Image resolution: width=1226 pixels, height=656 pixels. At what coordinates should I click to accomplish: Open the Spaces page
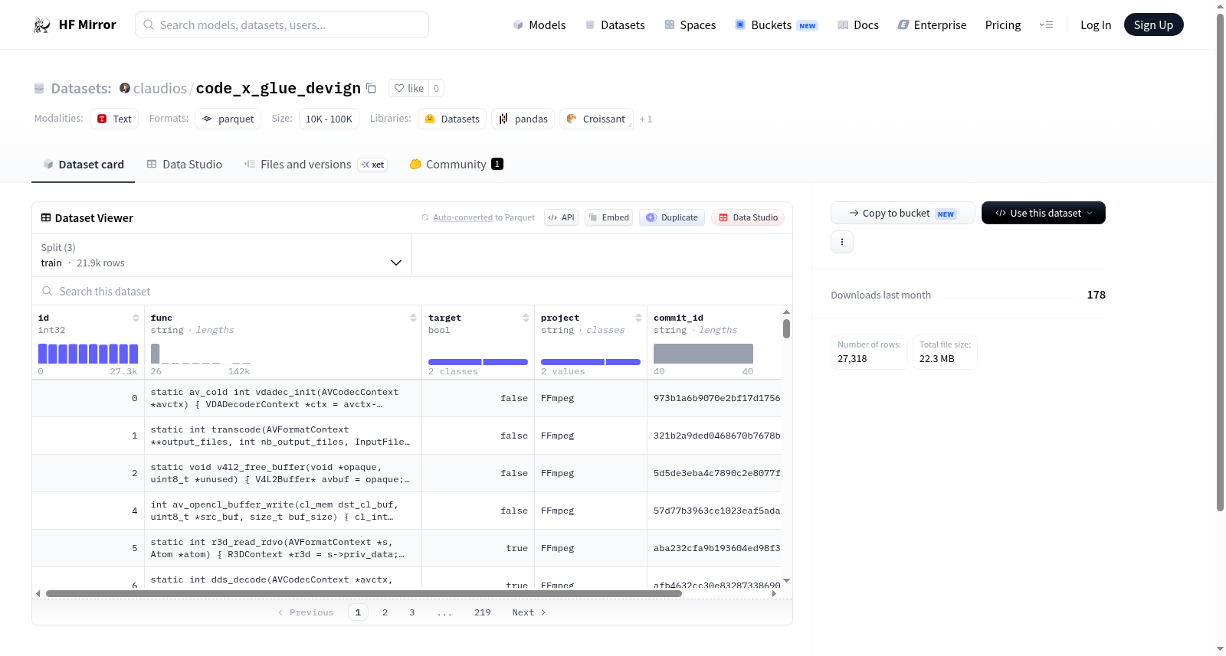(690, 24)
